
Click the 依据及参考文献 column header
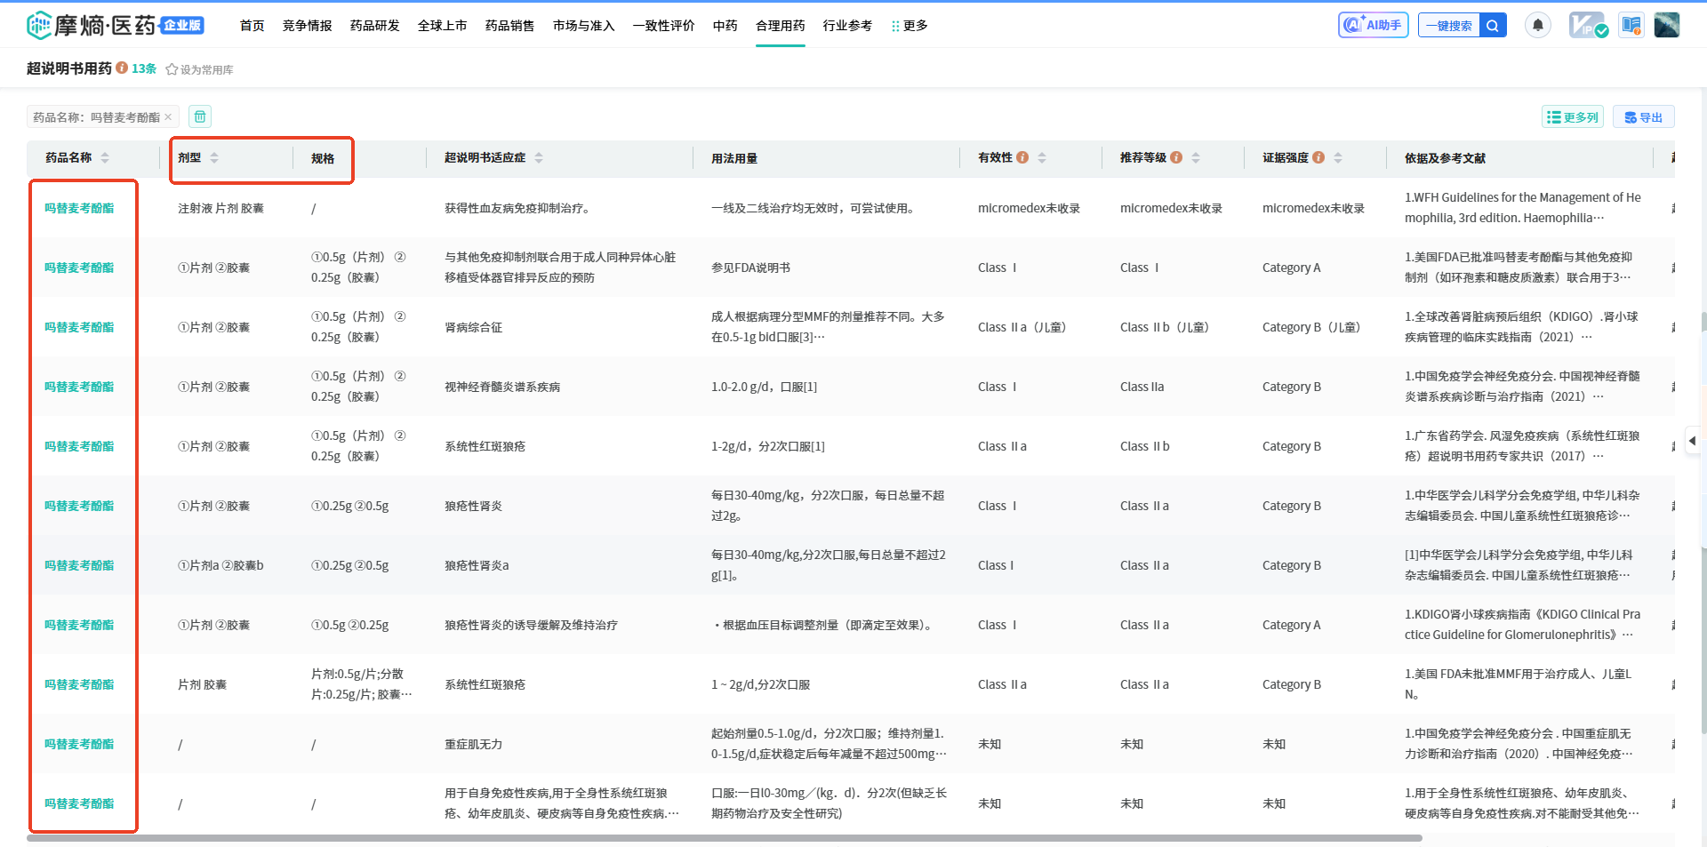click(1445, 158)
